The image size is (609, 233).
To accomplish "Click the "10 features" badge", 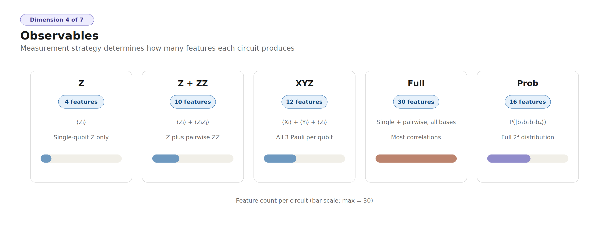I will click(193, 102).
